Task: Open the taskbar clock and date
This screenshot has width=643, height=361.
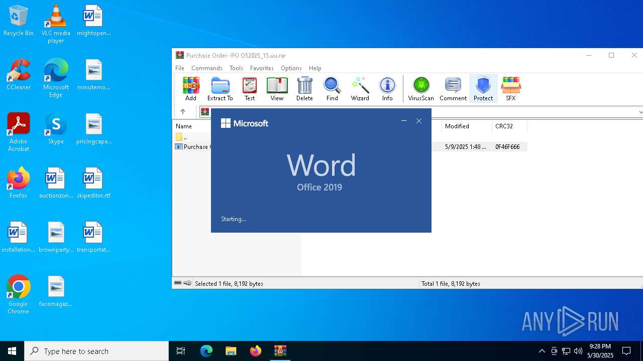Action: (x=601, y=351)
